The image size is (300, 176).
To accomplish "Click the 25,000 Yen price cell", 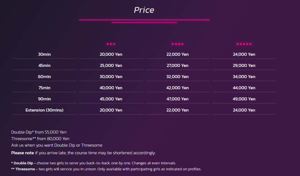I will coord(111,65).
